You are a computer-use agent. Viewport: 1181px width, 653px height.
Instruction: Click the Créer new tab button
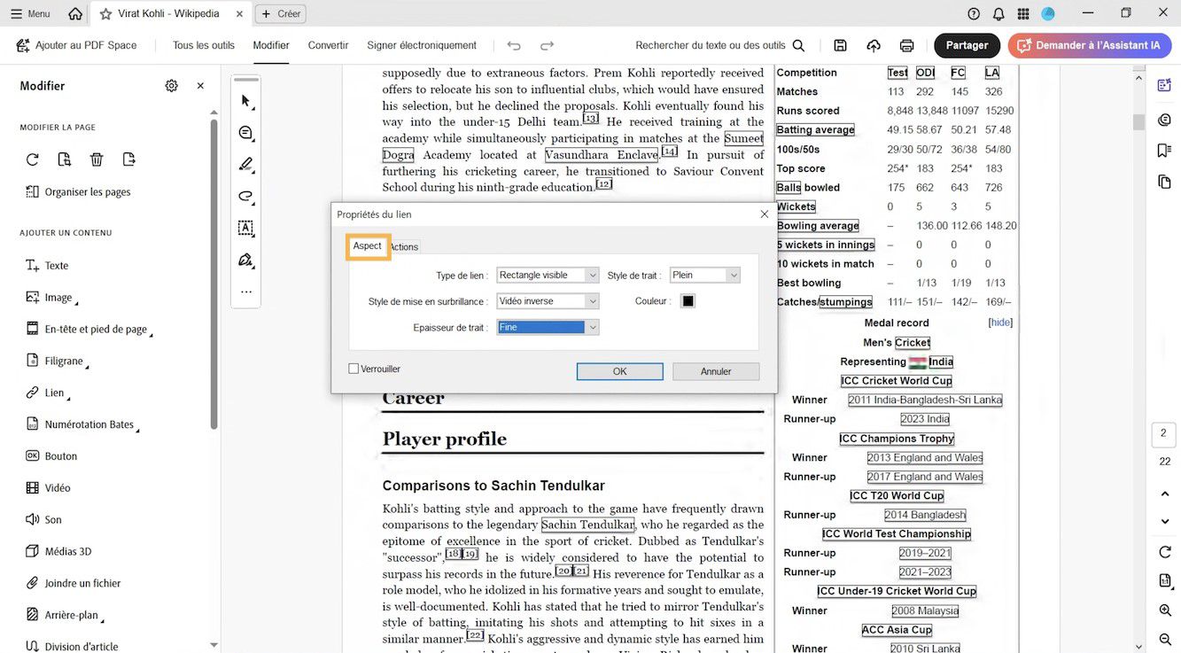(280, 14)
